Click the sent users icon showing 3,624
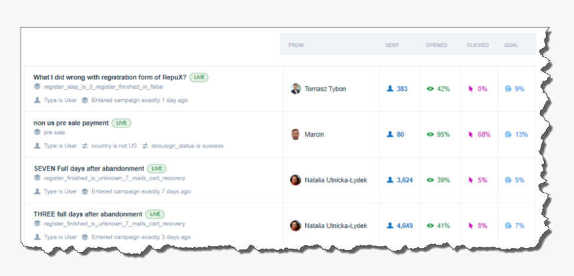Image resolution: width=574 pixels, height=276 pixels. pyautogui.click(x=390, y=180)
